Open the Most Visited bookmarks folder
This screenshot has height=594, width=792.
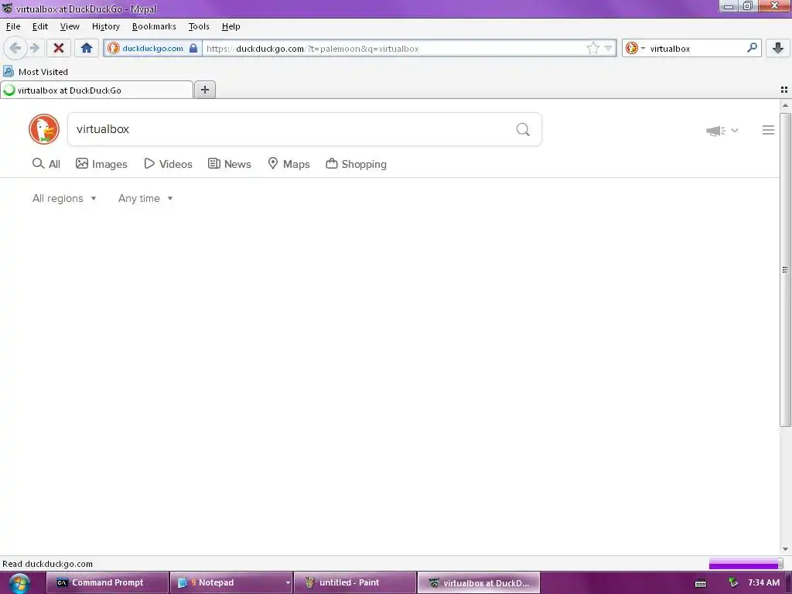coord(36,72)
